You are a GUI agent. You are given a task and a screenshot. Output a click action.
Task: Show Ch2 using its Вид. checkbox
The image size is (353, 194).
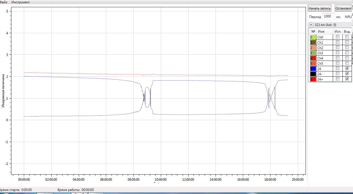tap(347, 48)
